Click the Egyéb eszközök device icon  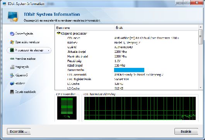(x=12, y=92)
